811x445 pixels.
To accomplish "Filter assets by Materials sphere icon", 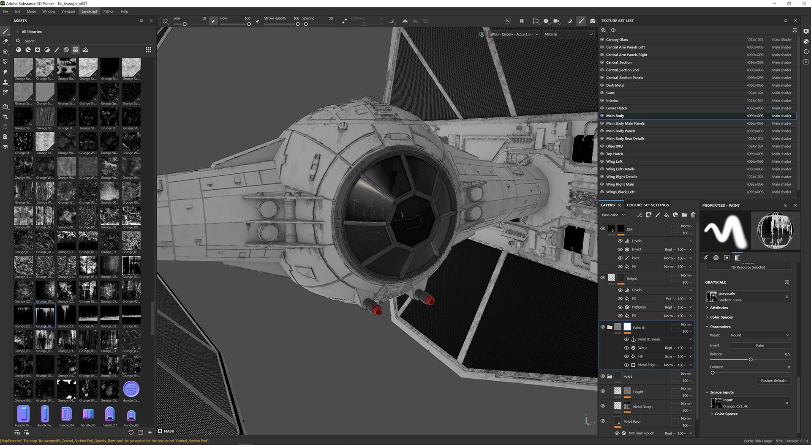I will pyautogui.click(x=19, y=50).
